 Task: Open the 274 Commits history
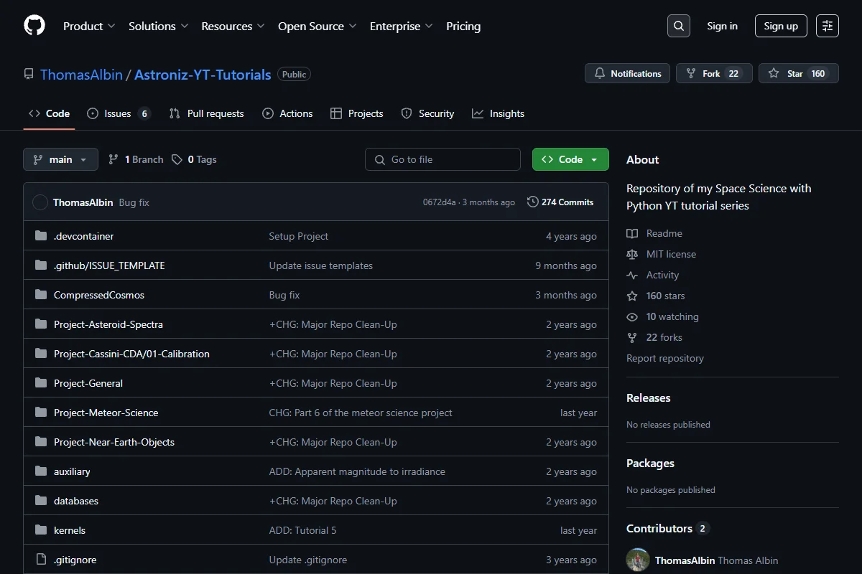click(560, 202)
